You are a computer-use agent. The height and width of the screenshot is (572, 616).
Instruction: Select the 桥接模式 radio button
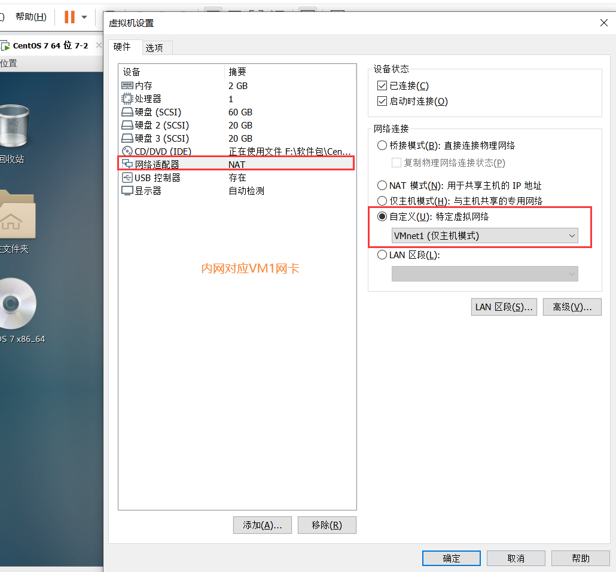point(382,145)
